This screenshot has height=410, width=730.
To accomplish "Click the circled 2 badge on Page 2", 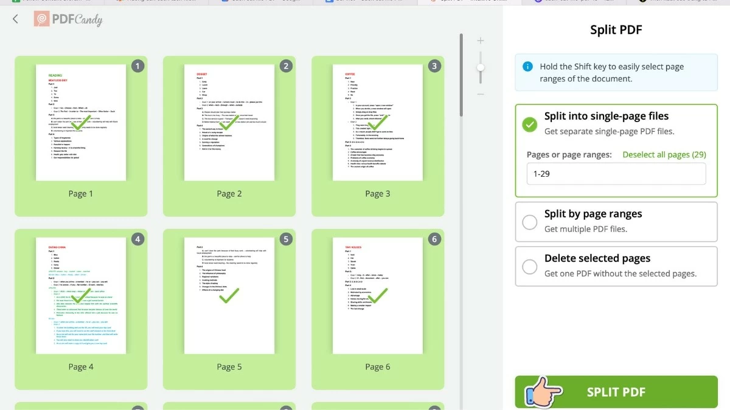I will click(x=286, y=66).
